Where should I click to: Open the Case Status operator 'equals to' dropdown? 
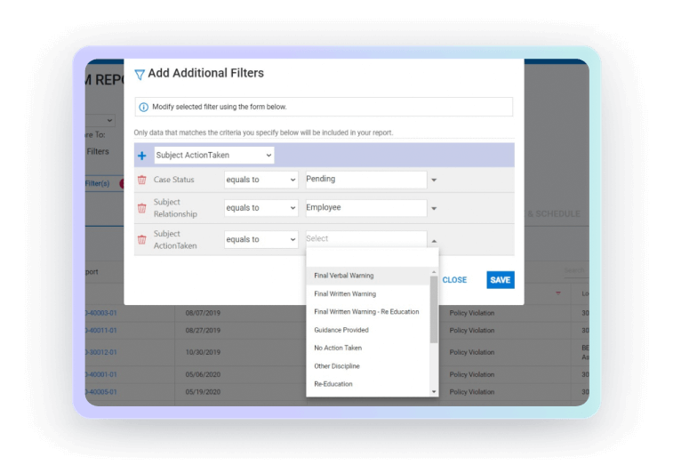pos(260,180)
